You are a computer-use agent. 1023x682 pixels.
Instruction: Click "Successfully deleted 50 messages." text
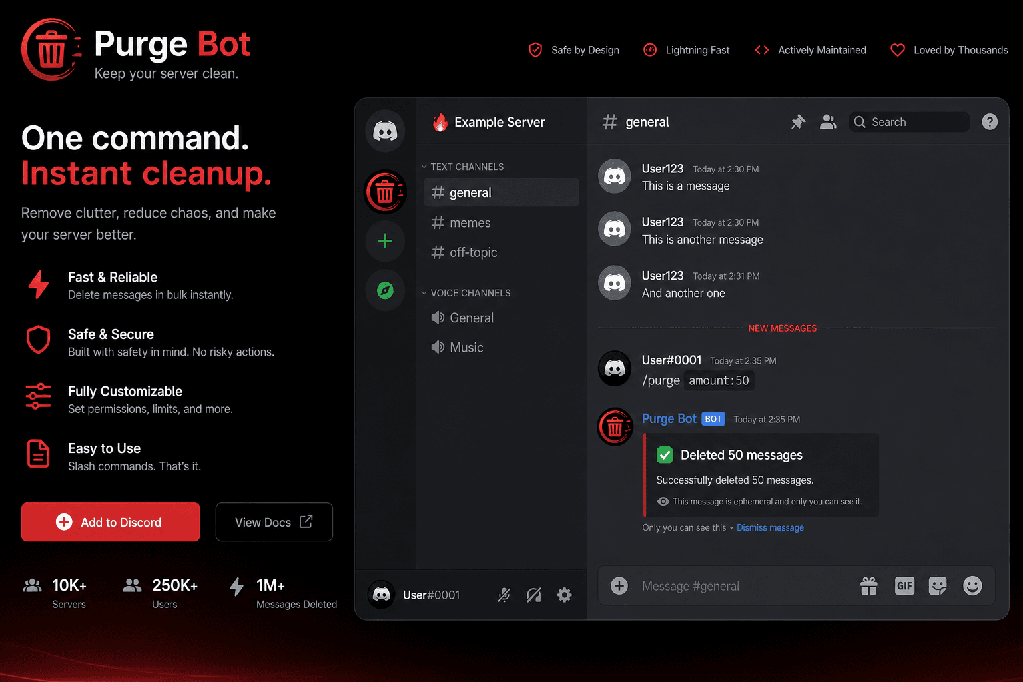pos(735,480)
